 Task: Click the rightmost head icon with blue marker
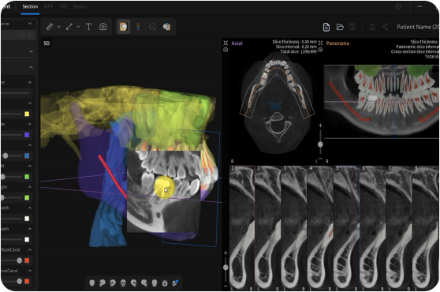pyautogui.click(x=175, y=283)
